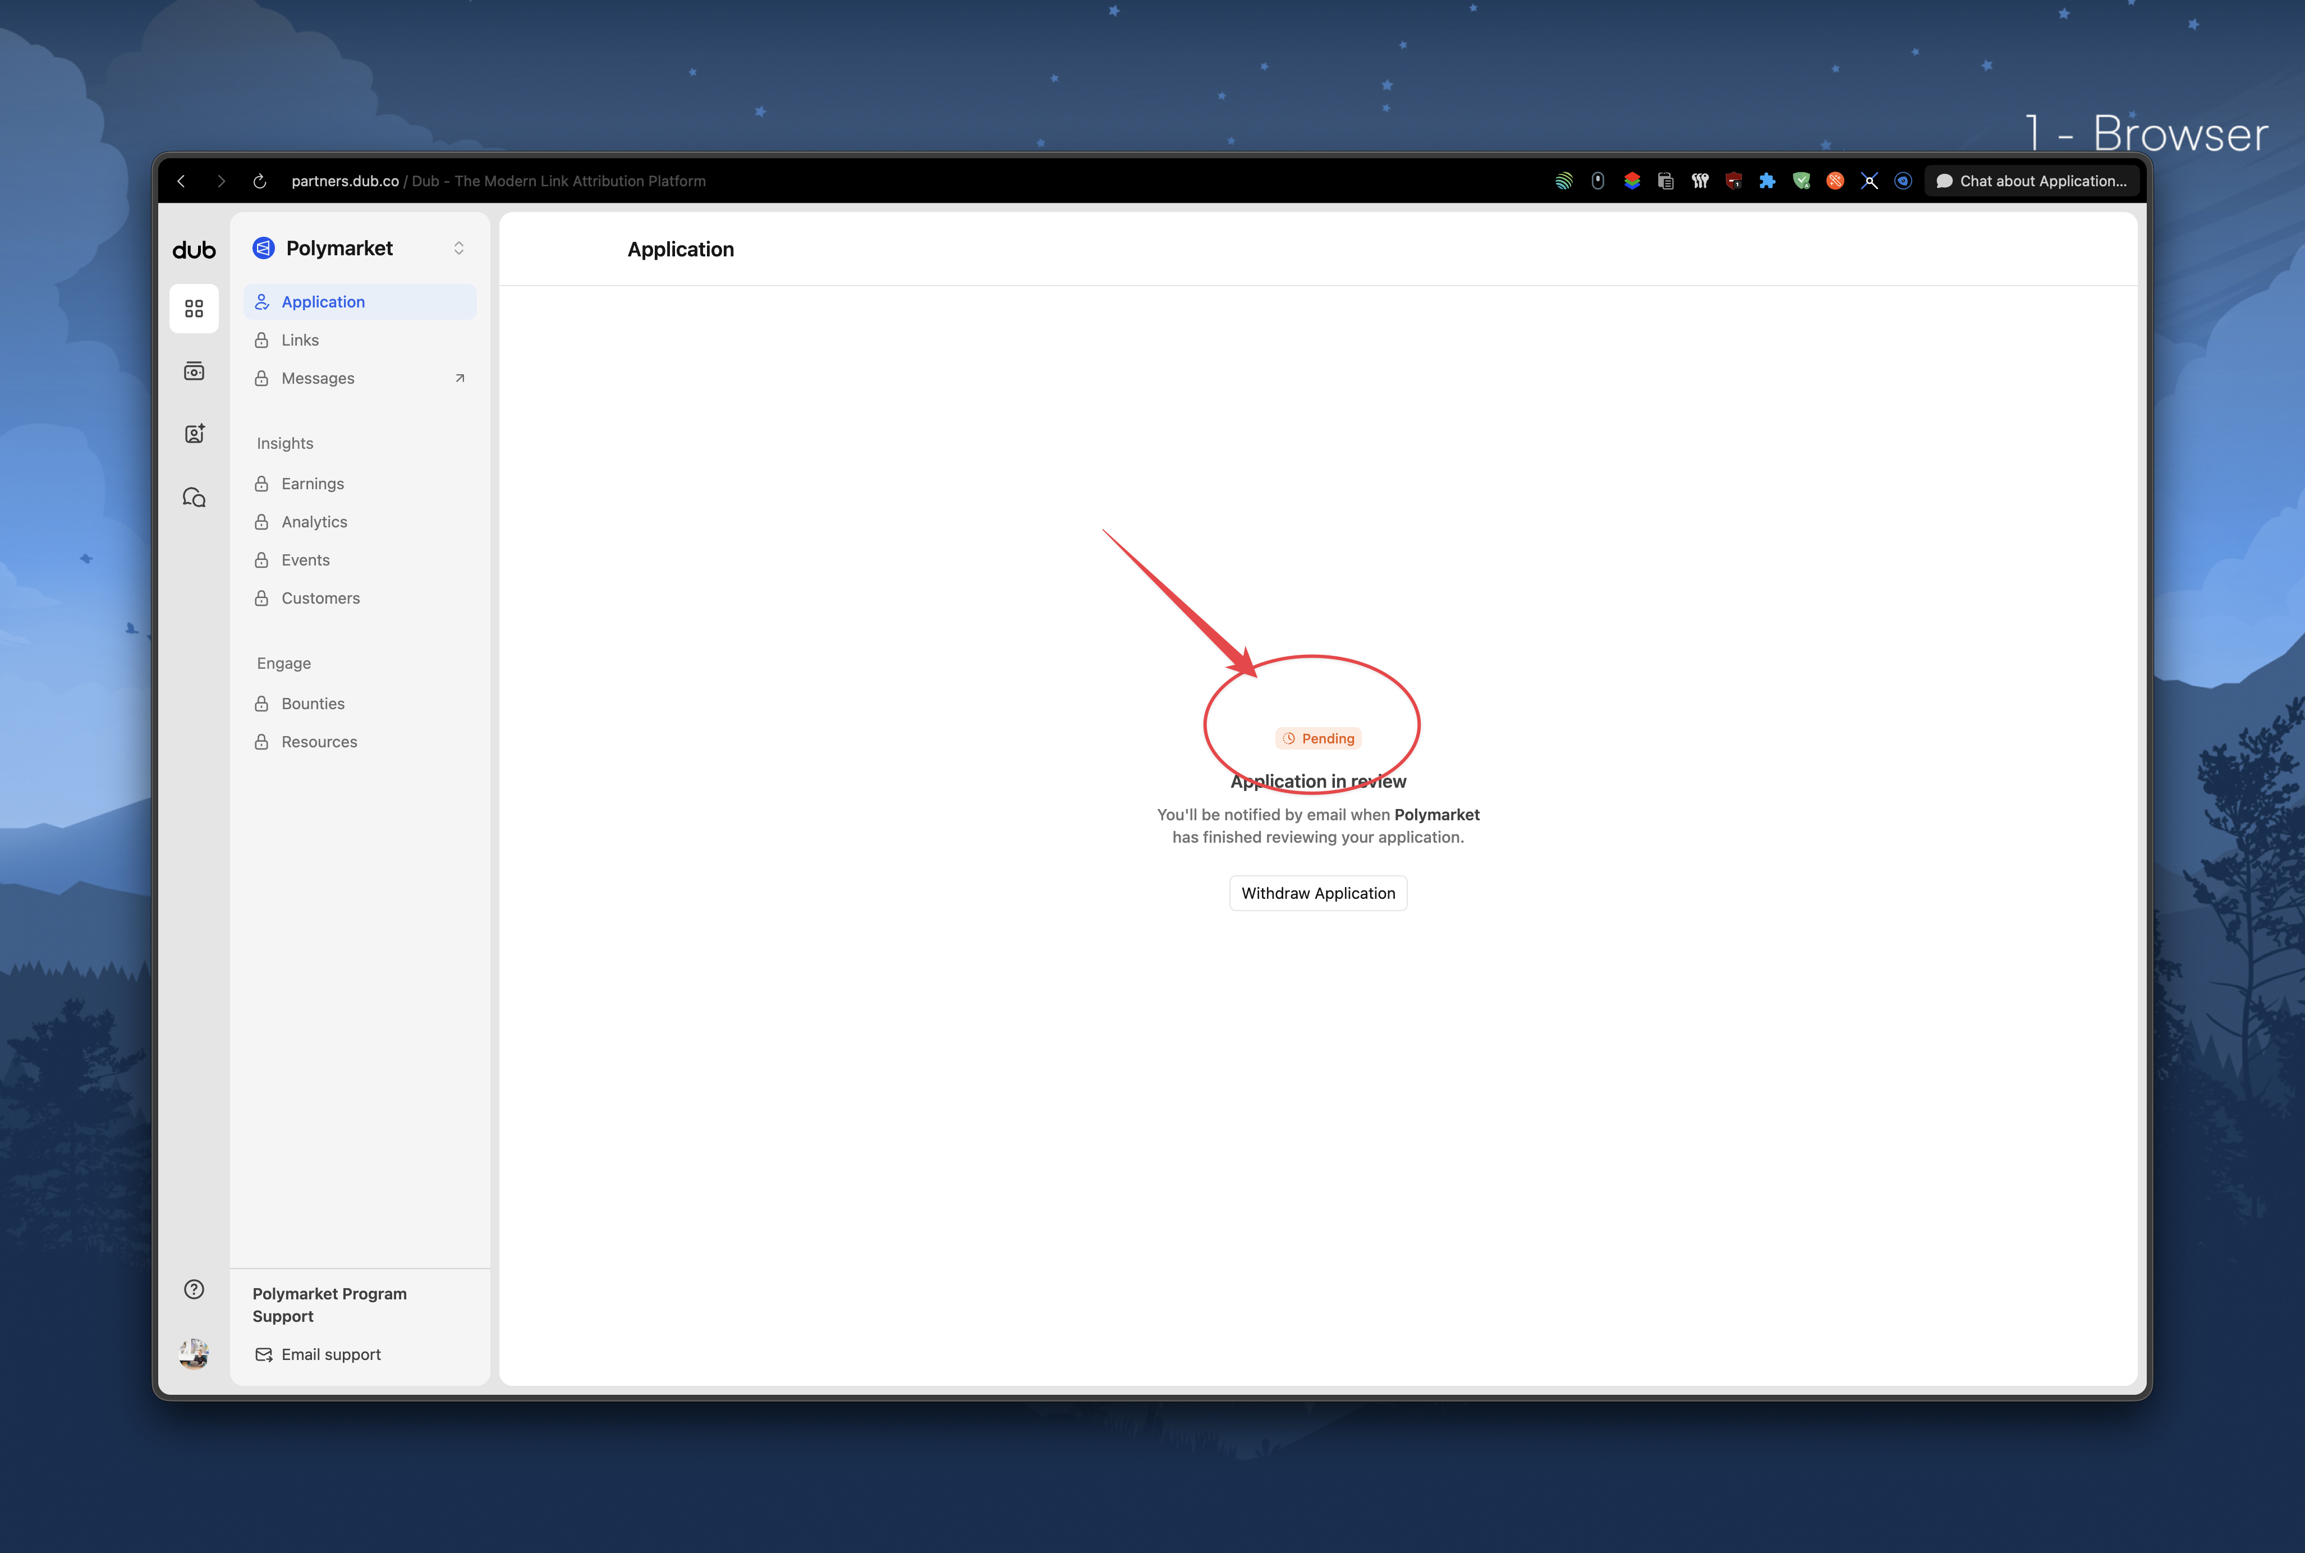Click the help question mark icon
This screenshot has height=1553, width=2305.
point(194,1289)
